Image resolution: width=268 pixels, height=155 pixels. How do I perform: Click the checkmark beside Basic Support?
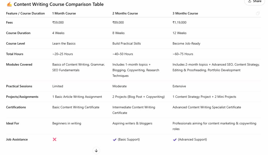pos(114,140)
